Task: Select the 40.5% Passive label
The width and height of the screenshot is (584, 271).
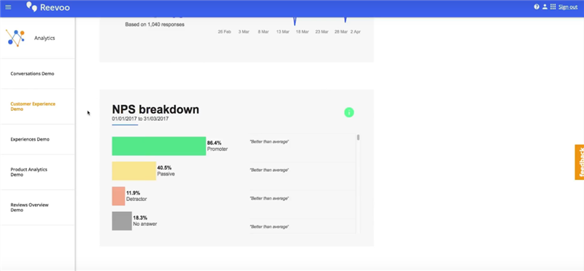Action: pyautogui.click(x=166, y=170)
